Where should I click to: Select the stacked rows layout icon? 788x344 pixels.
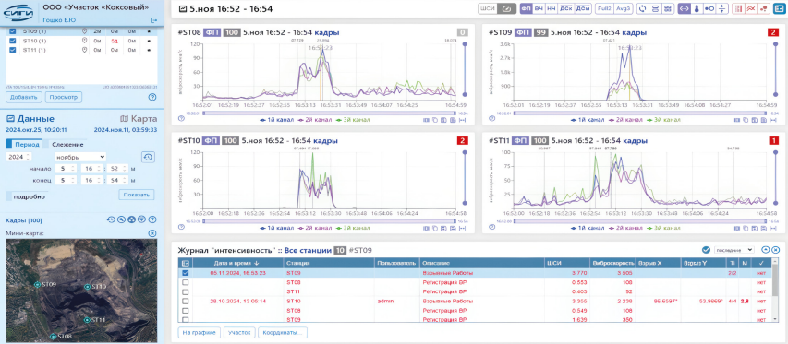point(655,8)
